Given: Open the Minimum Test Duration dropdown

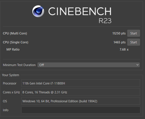Looking at the screenshot, I should coord(89,65).
